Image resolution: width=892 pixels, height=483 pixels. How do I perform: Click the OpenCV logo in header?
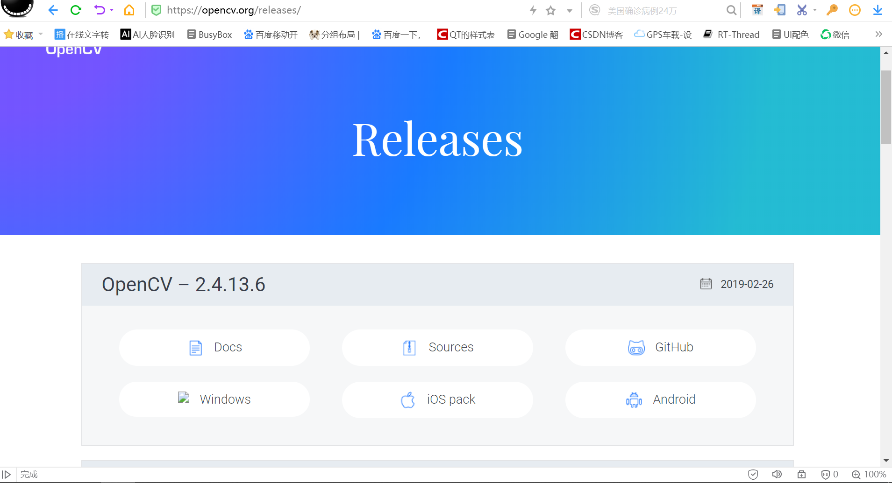coord(74,50)
